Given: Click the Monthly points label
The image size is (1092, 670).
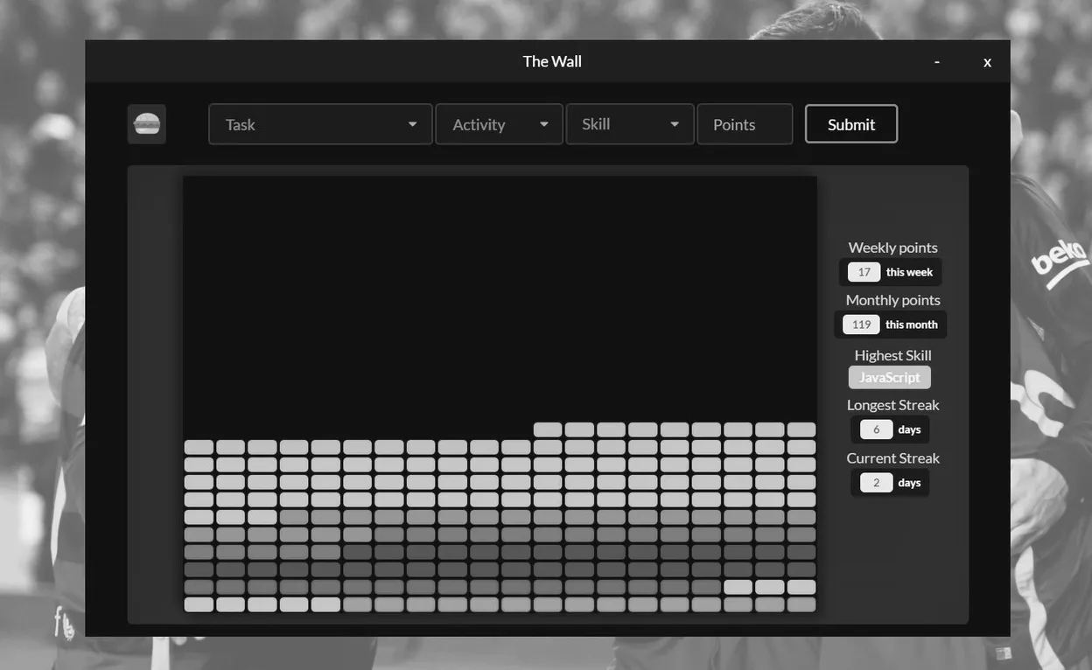Looking at the screenshot, I should tap(892, 300).
